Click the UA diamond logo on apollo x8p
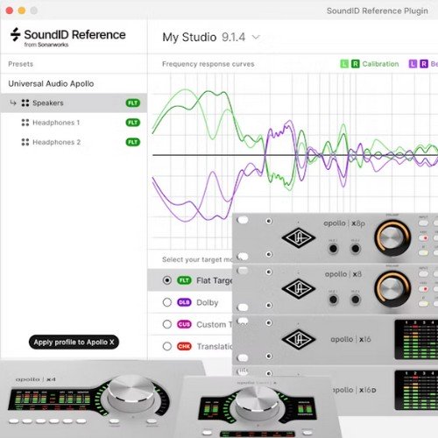The height and width of the screenshot is (438, 438). [299, 237]
